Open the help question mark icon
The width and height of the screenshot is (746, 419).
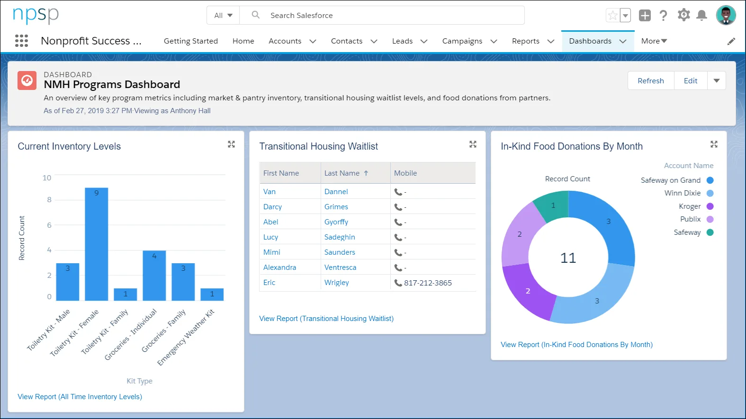(664, 15)
